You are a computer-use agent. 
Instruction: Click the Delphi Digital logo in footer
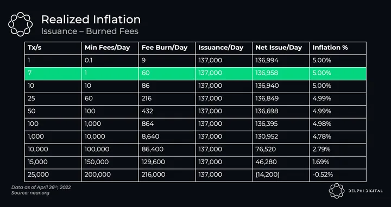point(355,191)
